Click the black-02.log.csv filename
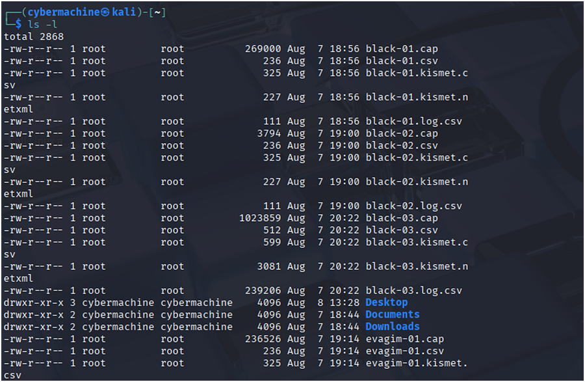The image size is (585, 382). click(x=413, y=206)
